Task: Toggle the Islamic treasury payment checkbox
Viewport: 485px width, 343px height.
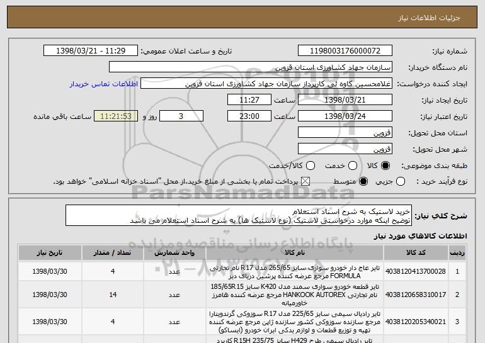Action: (305, 181)
